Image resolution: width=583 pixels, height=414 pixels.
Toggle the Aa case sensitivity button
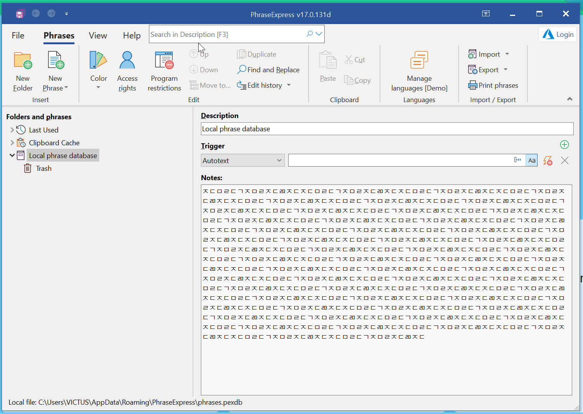click(x=532, y=160)
